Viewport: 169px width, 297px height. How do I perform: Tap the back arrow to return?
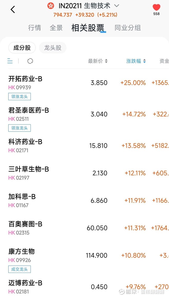point(13,9)
